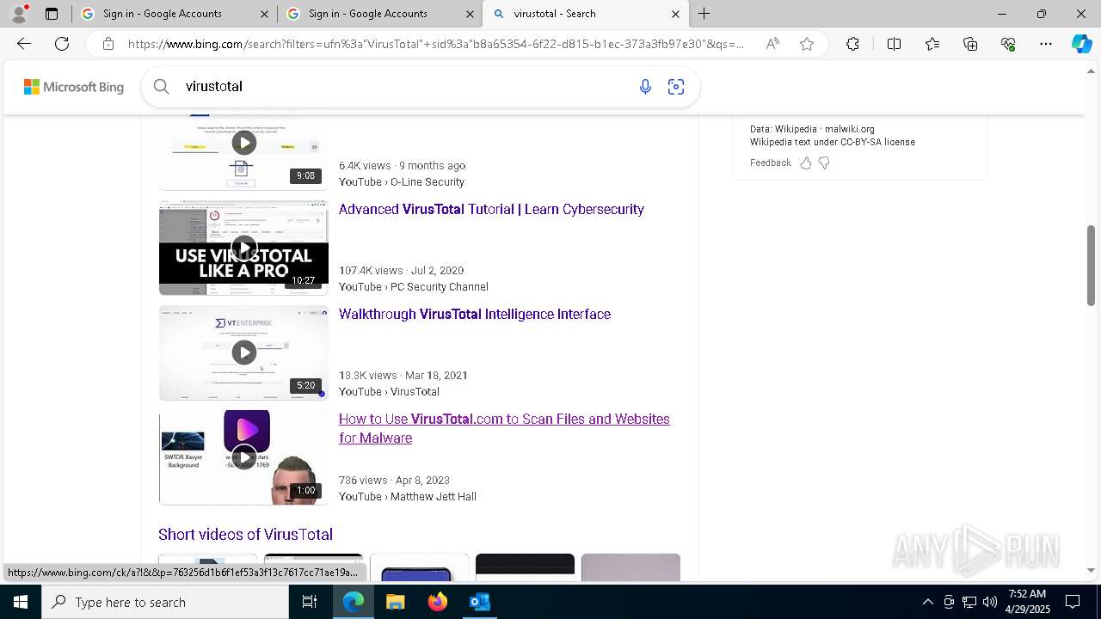This screenshot has height=619, width=1101.
Task: Open the Extensions puzzle icon
Action: pyautogui.click(x=852, y=44)
